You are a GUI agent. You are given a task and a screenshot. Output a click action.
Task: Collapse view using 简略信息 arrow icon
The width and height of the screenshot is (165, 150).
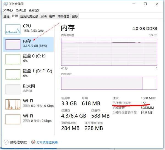point(6,142)
